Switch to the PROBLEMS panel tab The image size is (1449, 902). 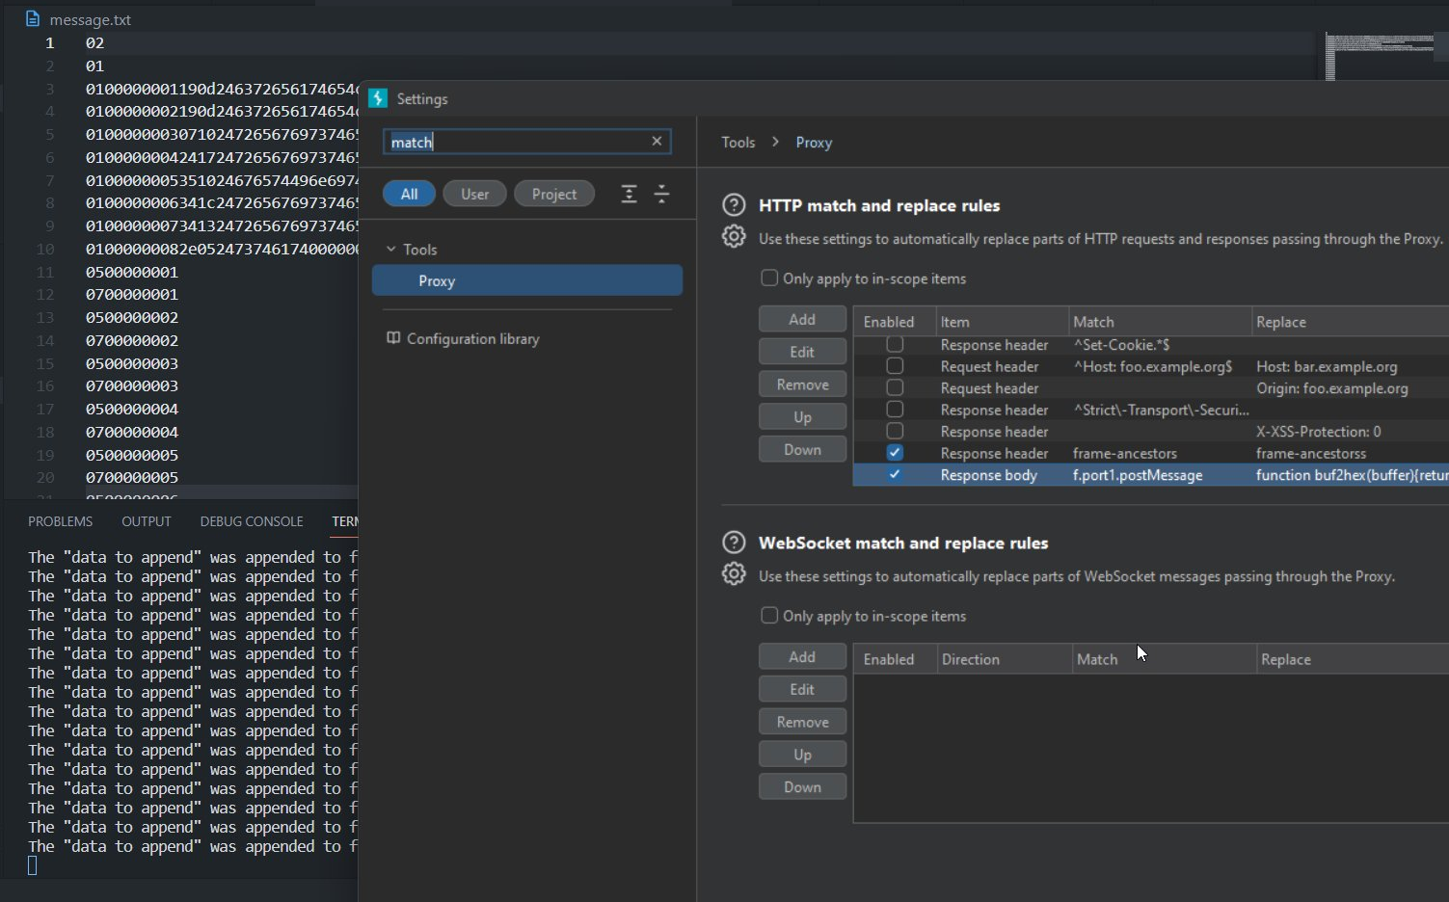[60, 521]
